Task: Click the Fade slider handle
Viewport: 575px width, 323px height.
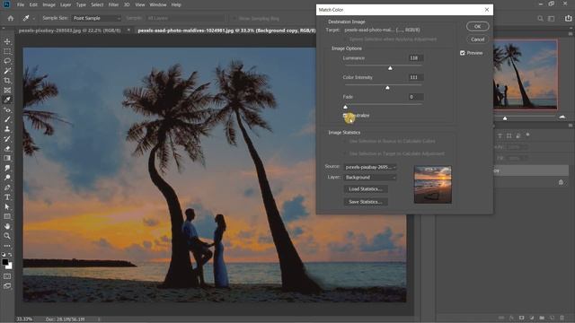Action: [345, 107]
